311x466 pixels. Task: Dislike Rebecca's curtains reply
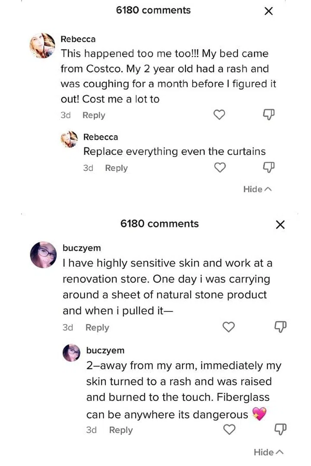(269, 167)
